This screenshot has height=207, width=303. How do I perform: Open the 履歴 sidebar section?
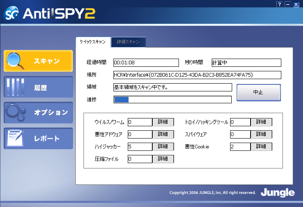tap(38, 87)
